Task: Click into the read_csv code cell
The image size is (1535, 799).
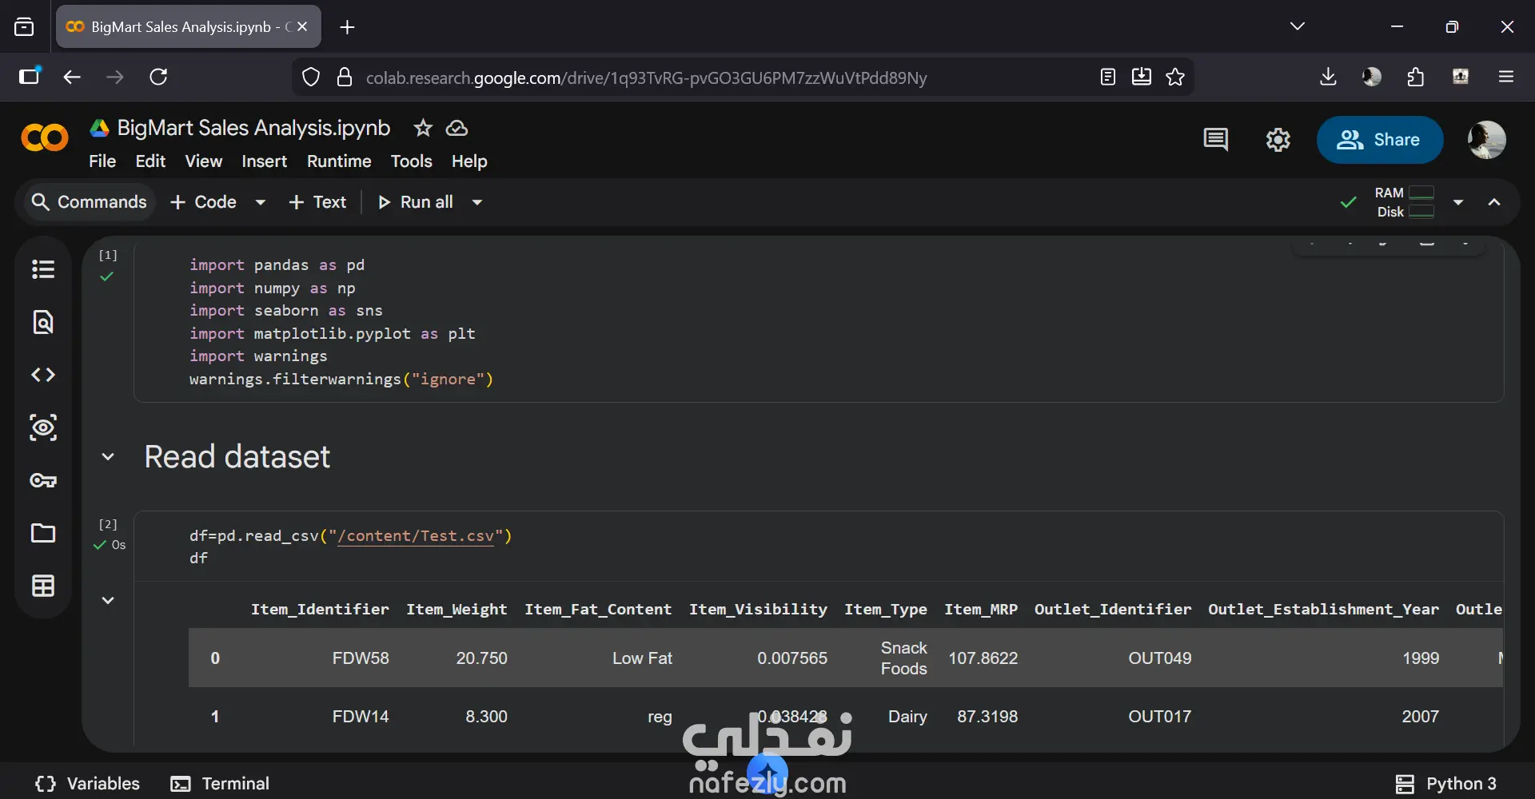Action: click(819, 547)
